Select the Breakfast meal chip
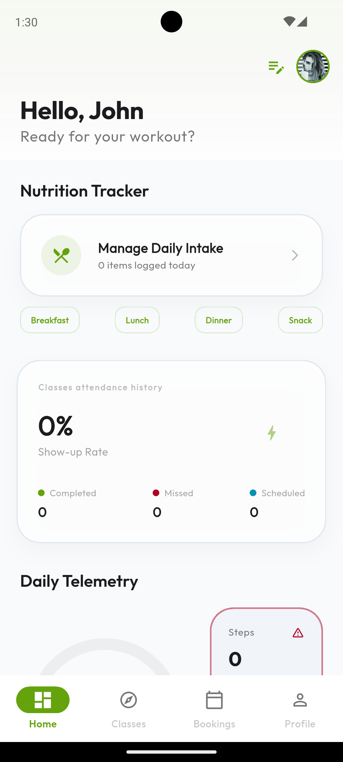The height and width of the screenshot is (762, 343). click(x=50, y=320)
